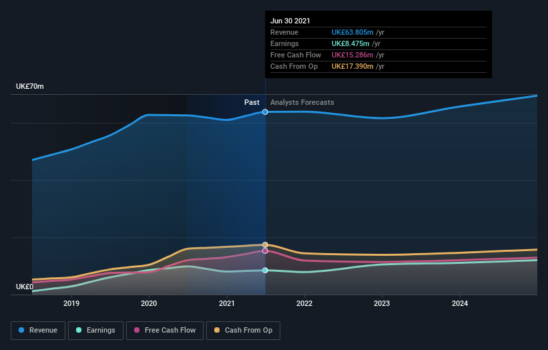Click the Cash From Op label in tooltip
This screenshot has width=548, height=350.
click(294, 66)
